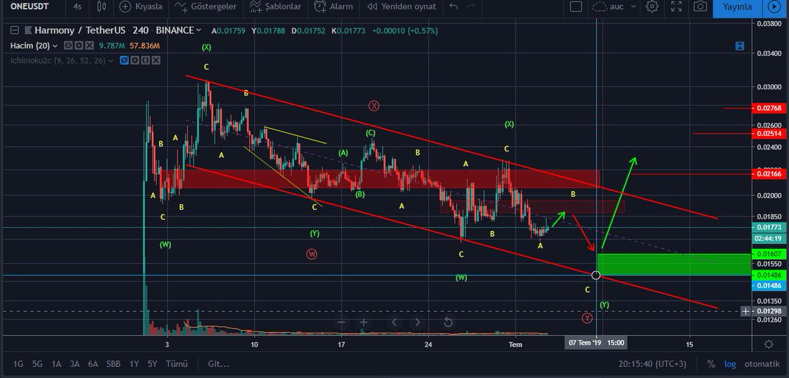Take a chart snapshot with camera icon
The height and width of the screenshot is (378, 789).
click(701, 7)
